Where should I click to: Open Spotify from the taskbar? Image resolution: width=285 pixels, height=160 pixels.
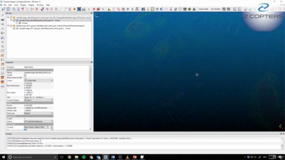[84, 157]
